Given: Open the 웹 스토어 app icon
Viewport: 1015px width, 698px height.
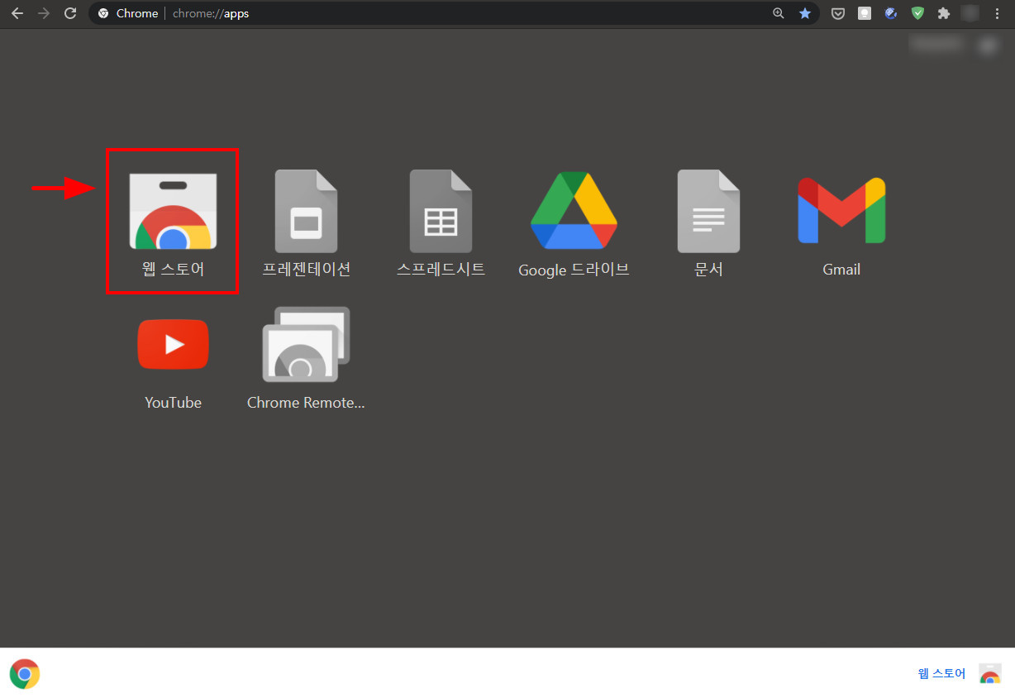Looking at the screenshot, I should 173,212.
